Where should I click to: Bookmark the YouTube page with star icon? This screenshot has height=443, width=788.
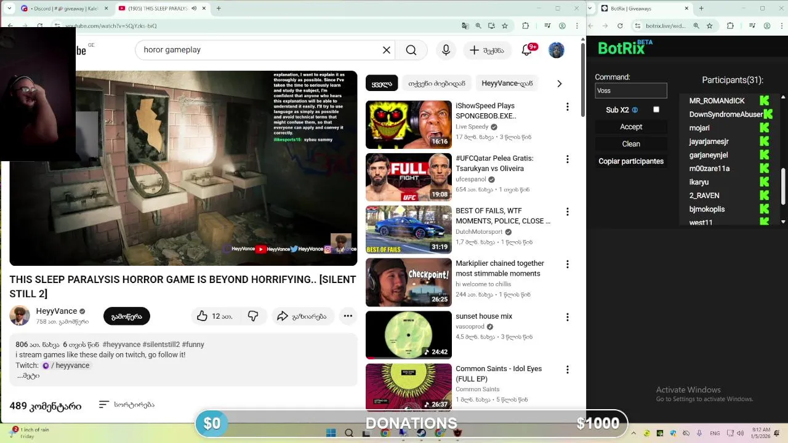point(505,26)
